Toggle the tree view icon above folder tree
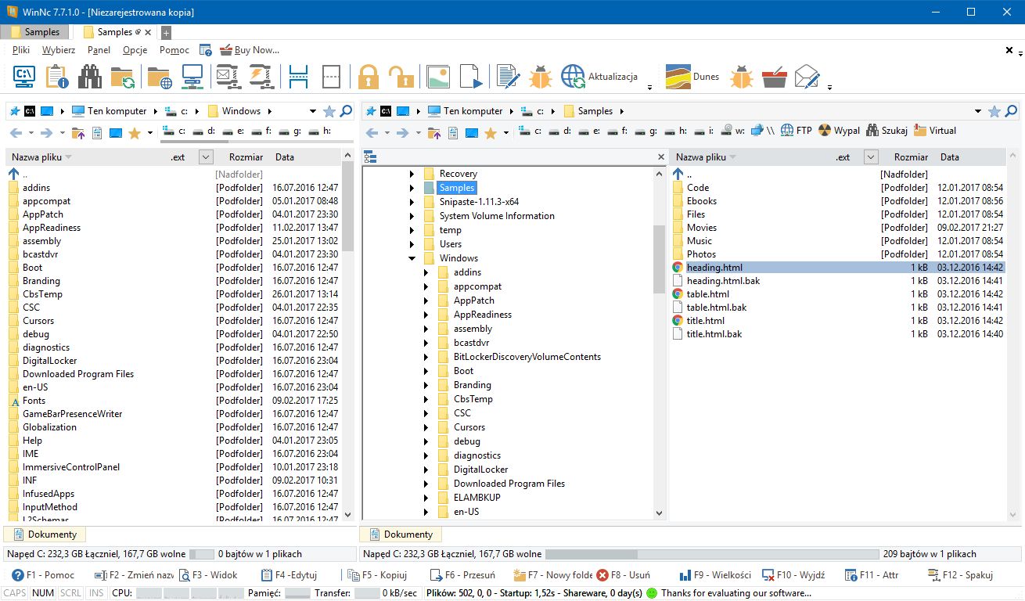 coord(371,158)
